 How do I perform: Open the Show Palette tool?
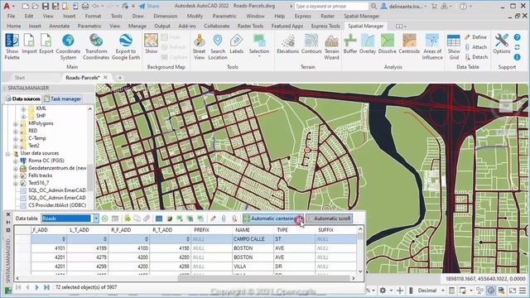pos(12,46)
